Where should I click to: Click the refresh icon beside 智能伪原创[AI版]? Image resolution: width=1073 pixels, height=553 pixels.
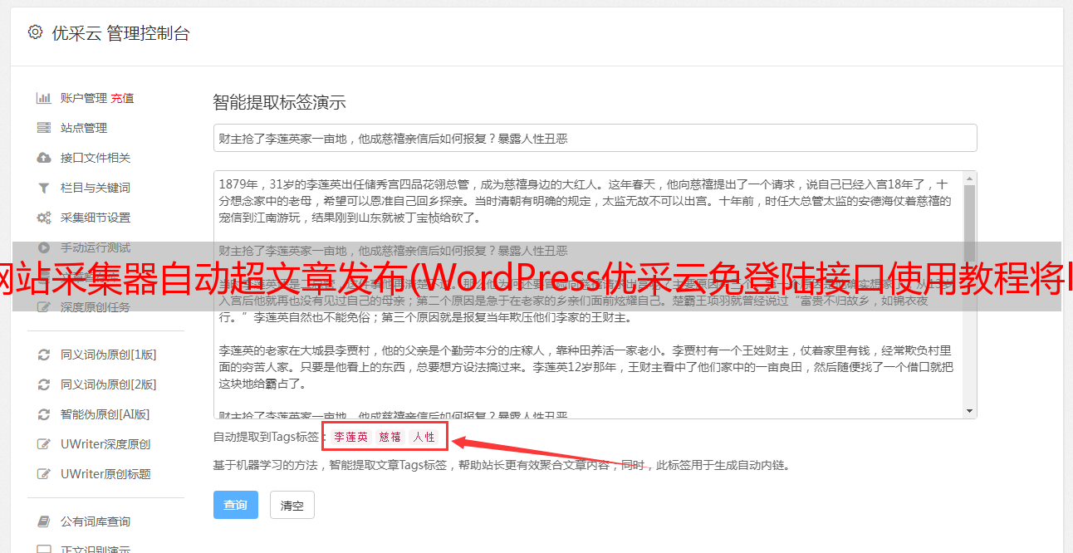44,414
